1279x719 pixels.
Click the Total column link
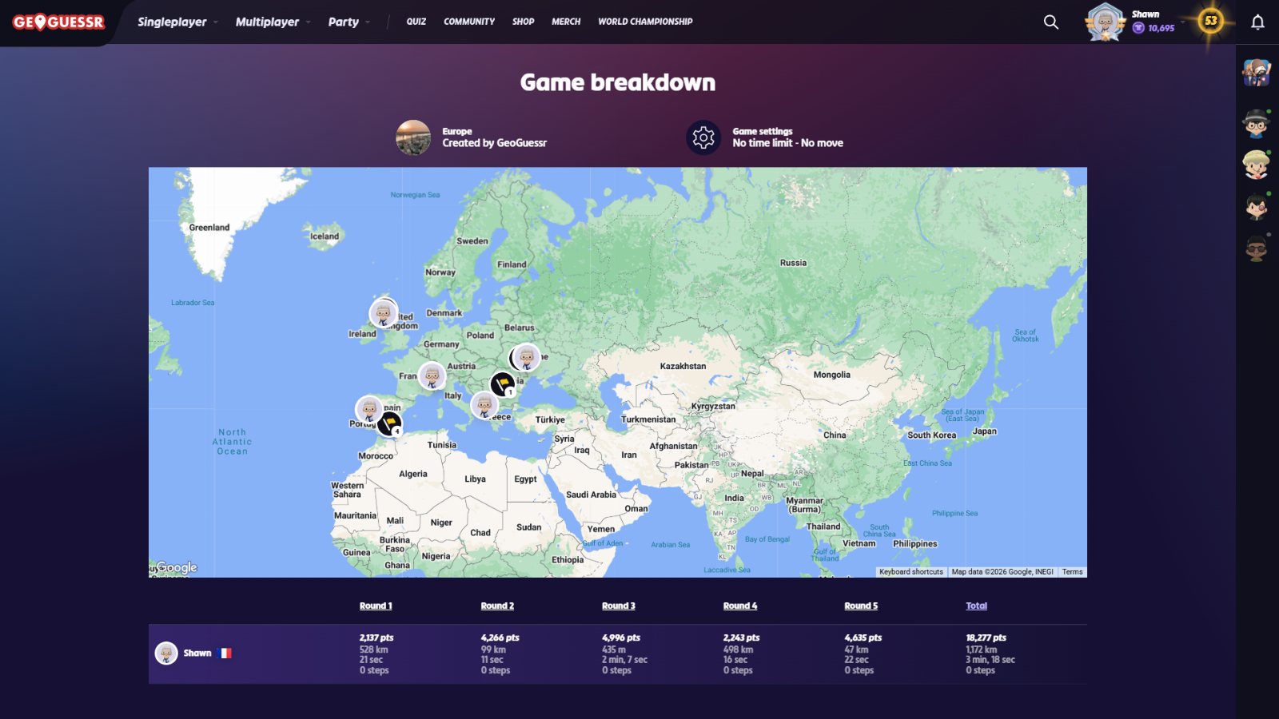[976, 606]
